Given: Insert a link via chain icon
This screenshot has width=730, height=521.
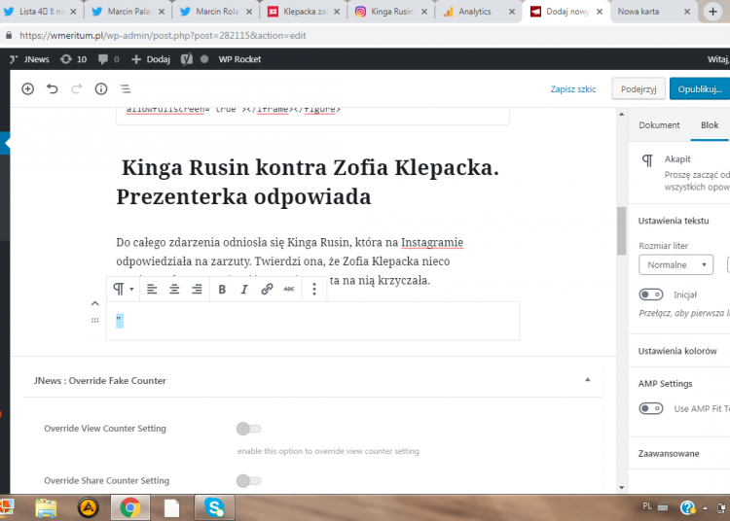Looking at the screenshot, I should (x=267, y=289).
